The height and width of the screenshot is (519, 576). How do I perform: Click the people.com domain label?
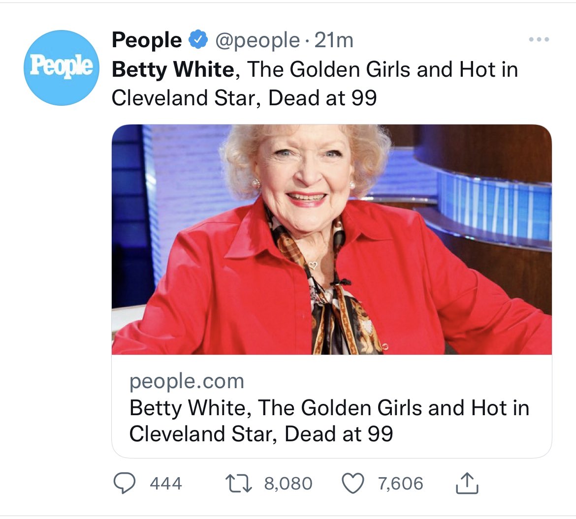(x=187, y=381)
